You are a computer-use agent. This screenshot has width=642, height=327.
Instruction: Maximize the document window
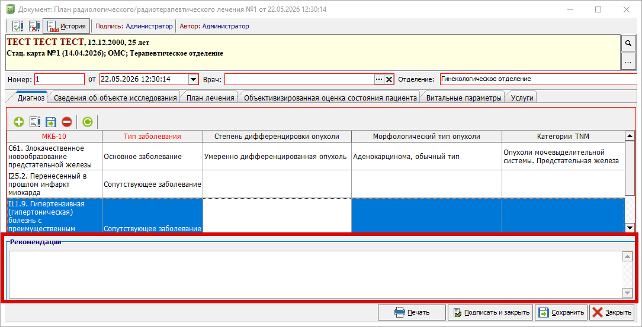point(598,9)
